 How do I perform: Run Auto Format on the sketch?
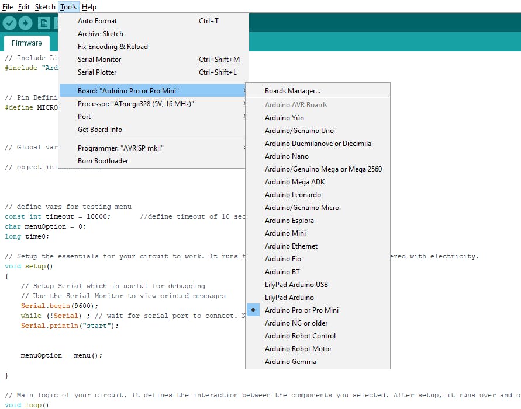coord(97,21)
